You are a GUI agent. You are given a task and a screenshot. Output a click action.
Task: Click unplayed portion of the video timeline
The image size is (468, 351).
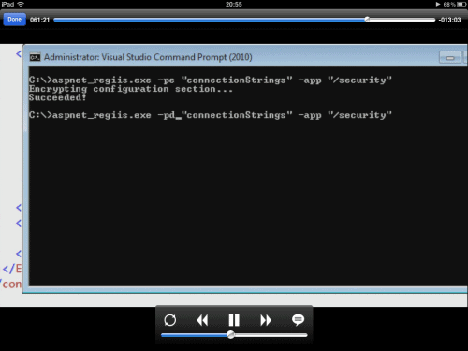(x=402, y=20)
